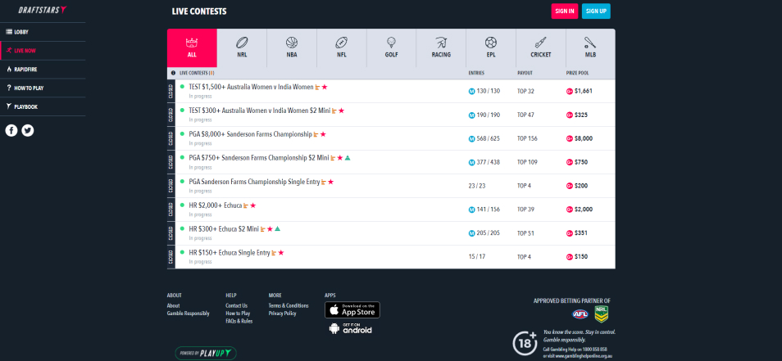Screen dimensions: 782x361
Task: Switch to the NBA tab
Action: [292, 47]
